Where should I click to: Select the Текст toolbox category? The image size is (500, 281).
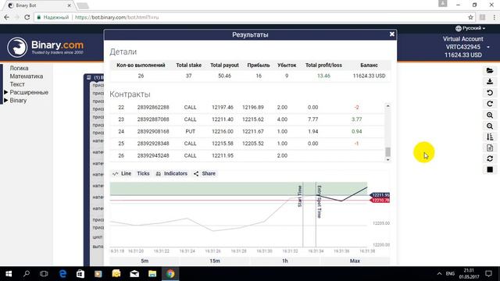click(17, 84)
